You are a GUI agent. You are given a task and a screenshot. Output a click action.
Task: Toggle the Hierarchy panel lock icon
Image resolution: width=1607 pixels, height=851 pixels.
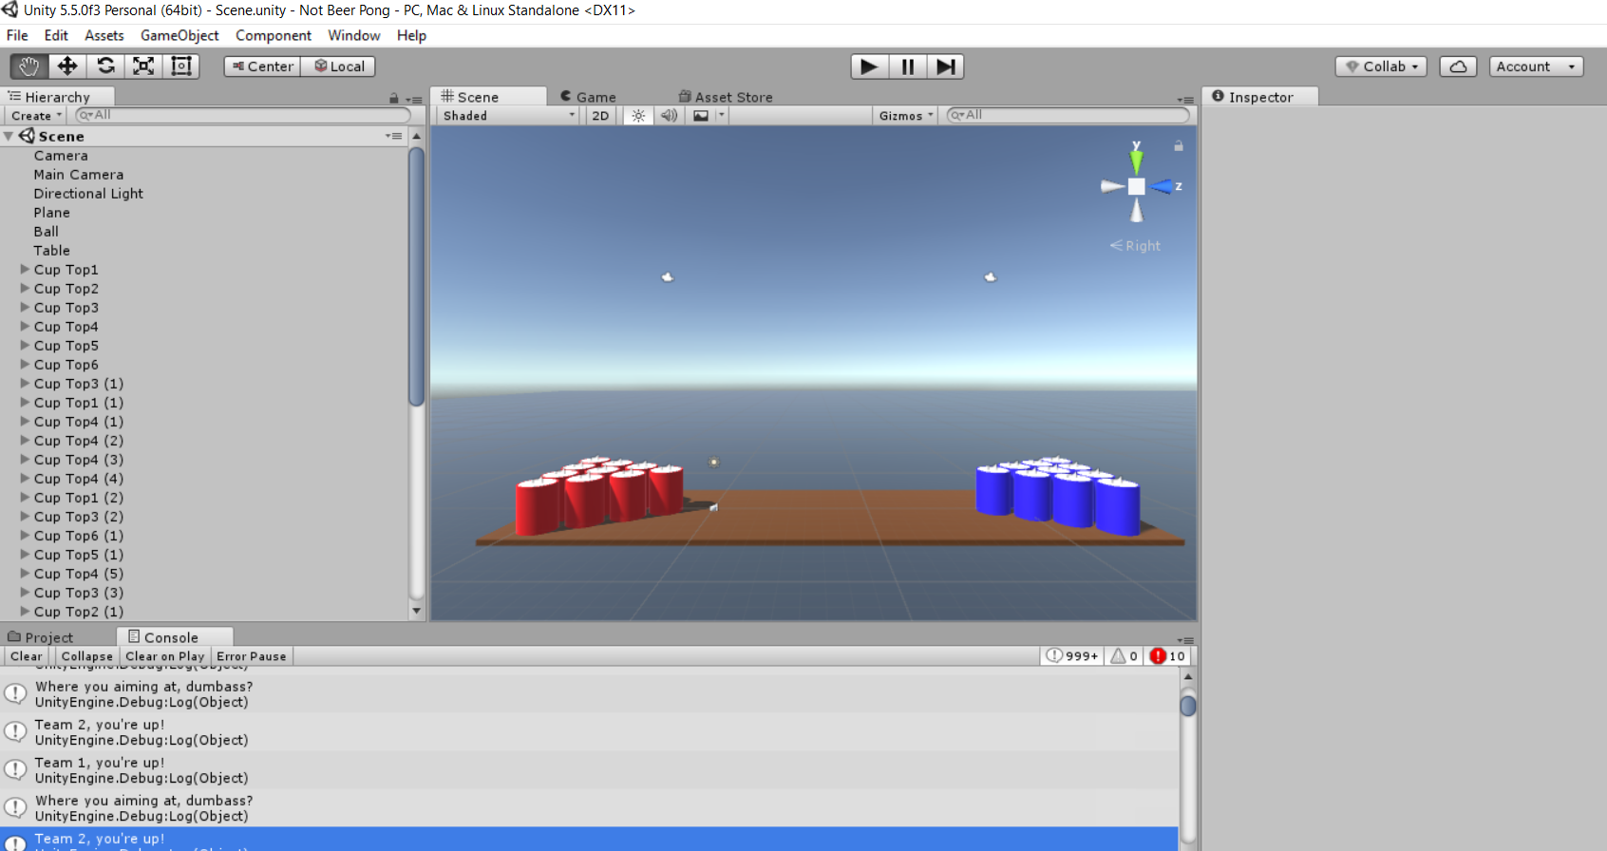(394, 99)
